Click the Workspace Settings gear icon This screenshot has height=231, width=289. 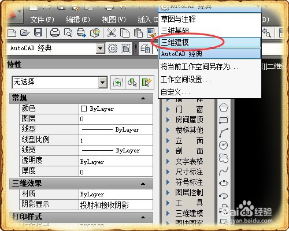coord(113,49)
